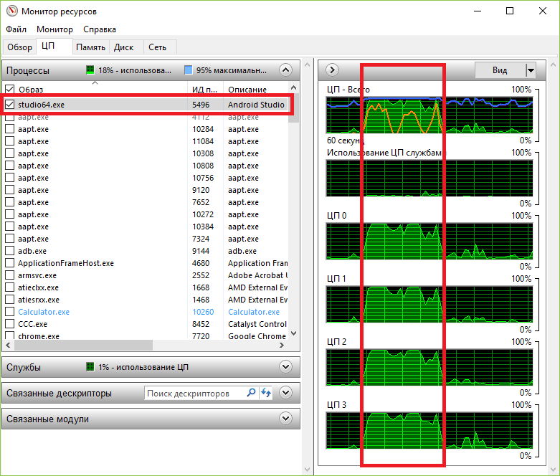Expand the Службы section chevron
This screenshot has width=560, height=476.
point(285,367)
